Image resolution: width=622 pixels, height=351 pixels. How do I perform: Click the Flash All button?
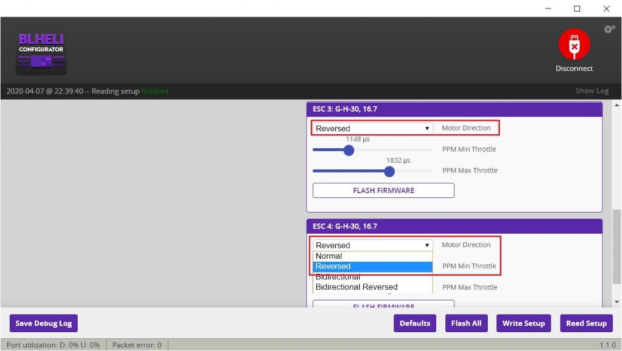(x=466, y=323)
